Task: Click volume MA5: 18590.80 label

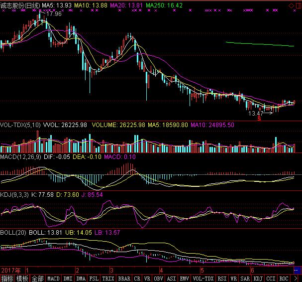Action: coord(168,125)
